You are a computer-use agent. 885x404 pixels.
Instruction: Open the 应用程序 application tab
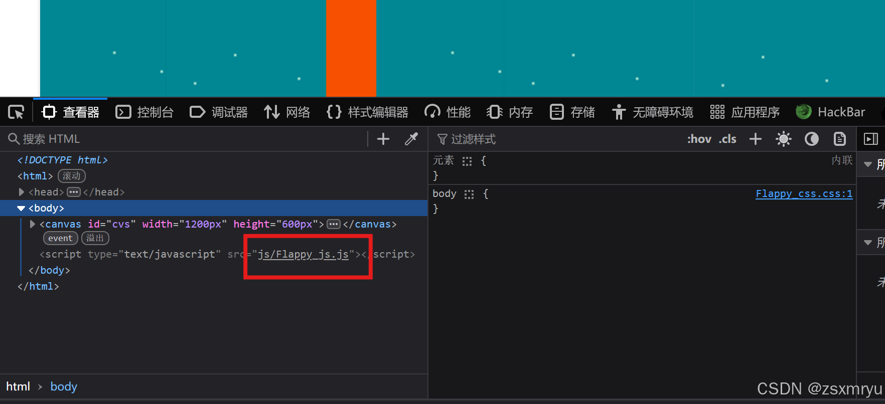(745, 112)
